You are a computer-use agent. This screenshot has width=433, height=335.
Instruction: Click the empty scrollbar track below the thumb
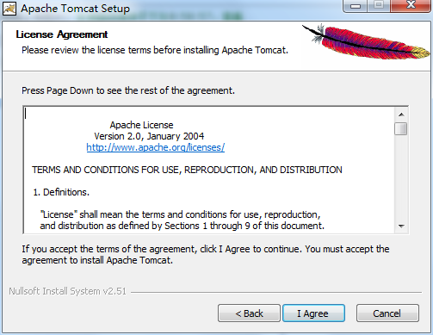(401, 177)
